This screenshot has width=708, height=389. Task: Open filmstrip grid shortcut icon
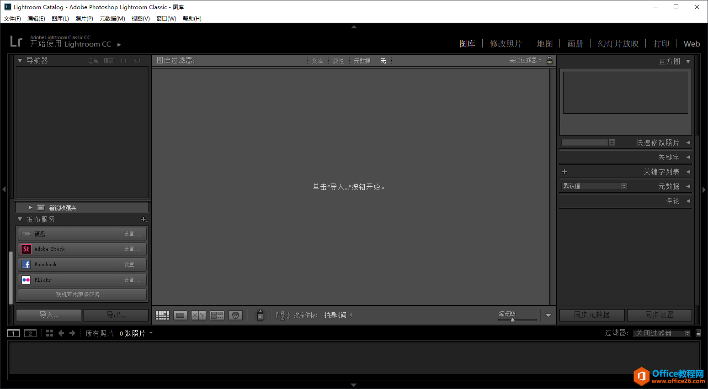(x=49, y=333)
